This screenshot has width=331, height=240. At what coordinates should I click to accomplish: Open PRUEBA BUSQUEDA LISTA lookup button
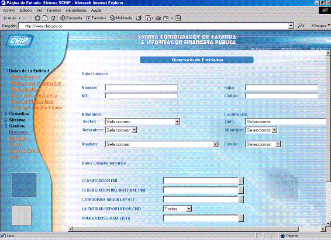click(241, 218)
